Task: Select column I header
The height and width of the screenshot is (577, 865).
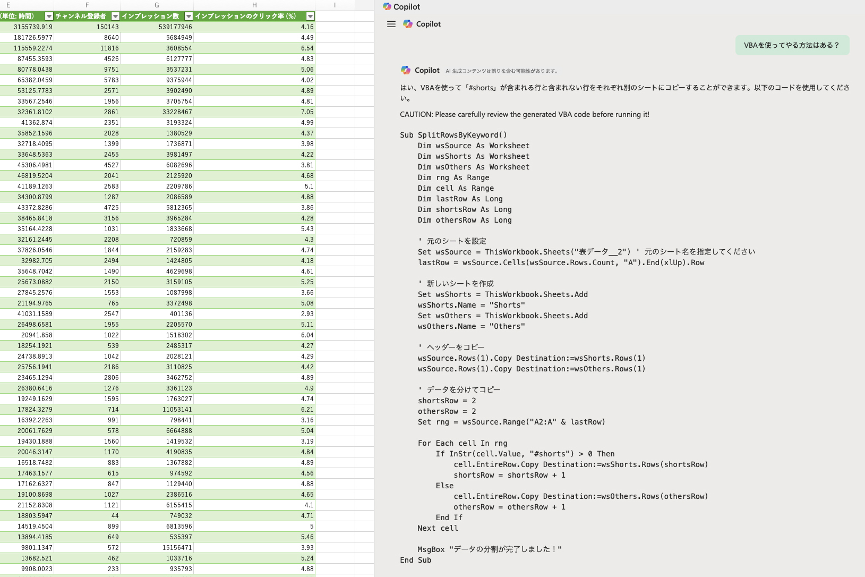Action: [x=335, y=5]
